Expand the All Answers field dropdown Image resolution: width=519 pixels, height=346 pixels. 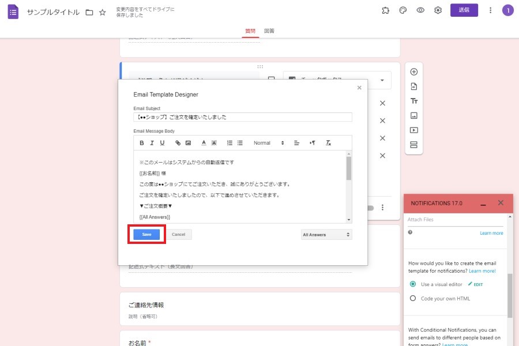tap(326, 235)
